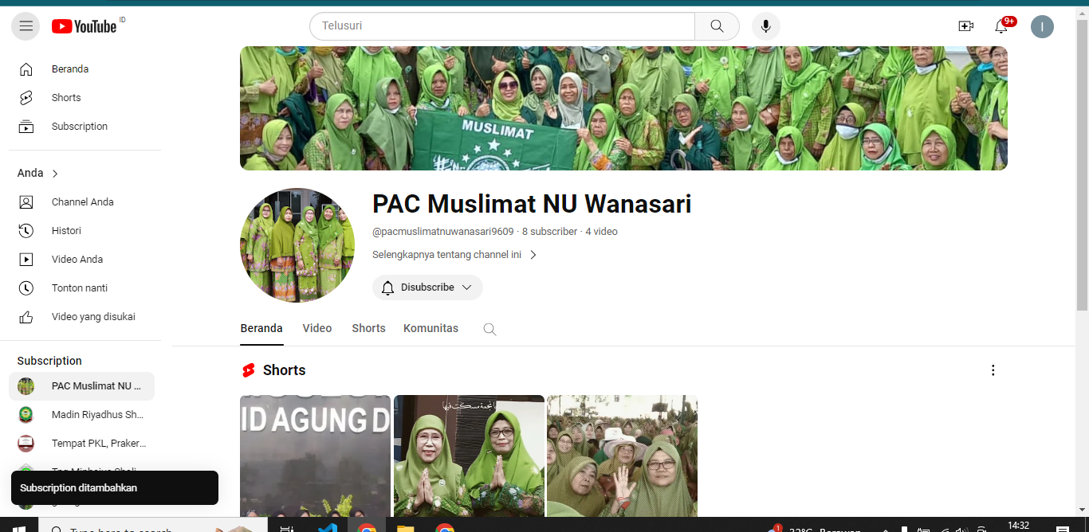The image size is (1089, 532).
Task: Open the account avatar menu
Action: click(1042, 26)
